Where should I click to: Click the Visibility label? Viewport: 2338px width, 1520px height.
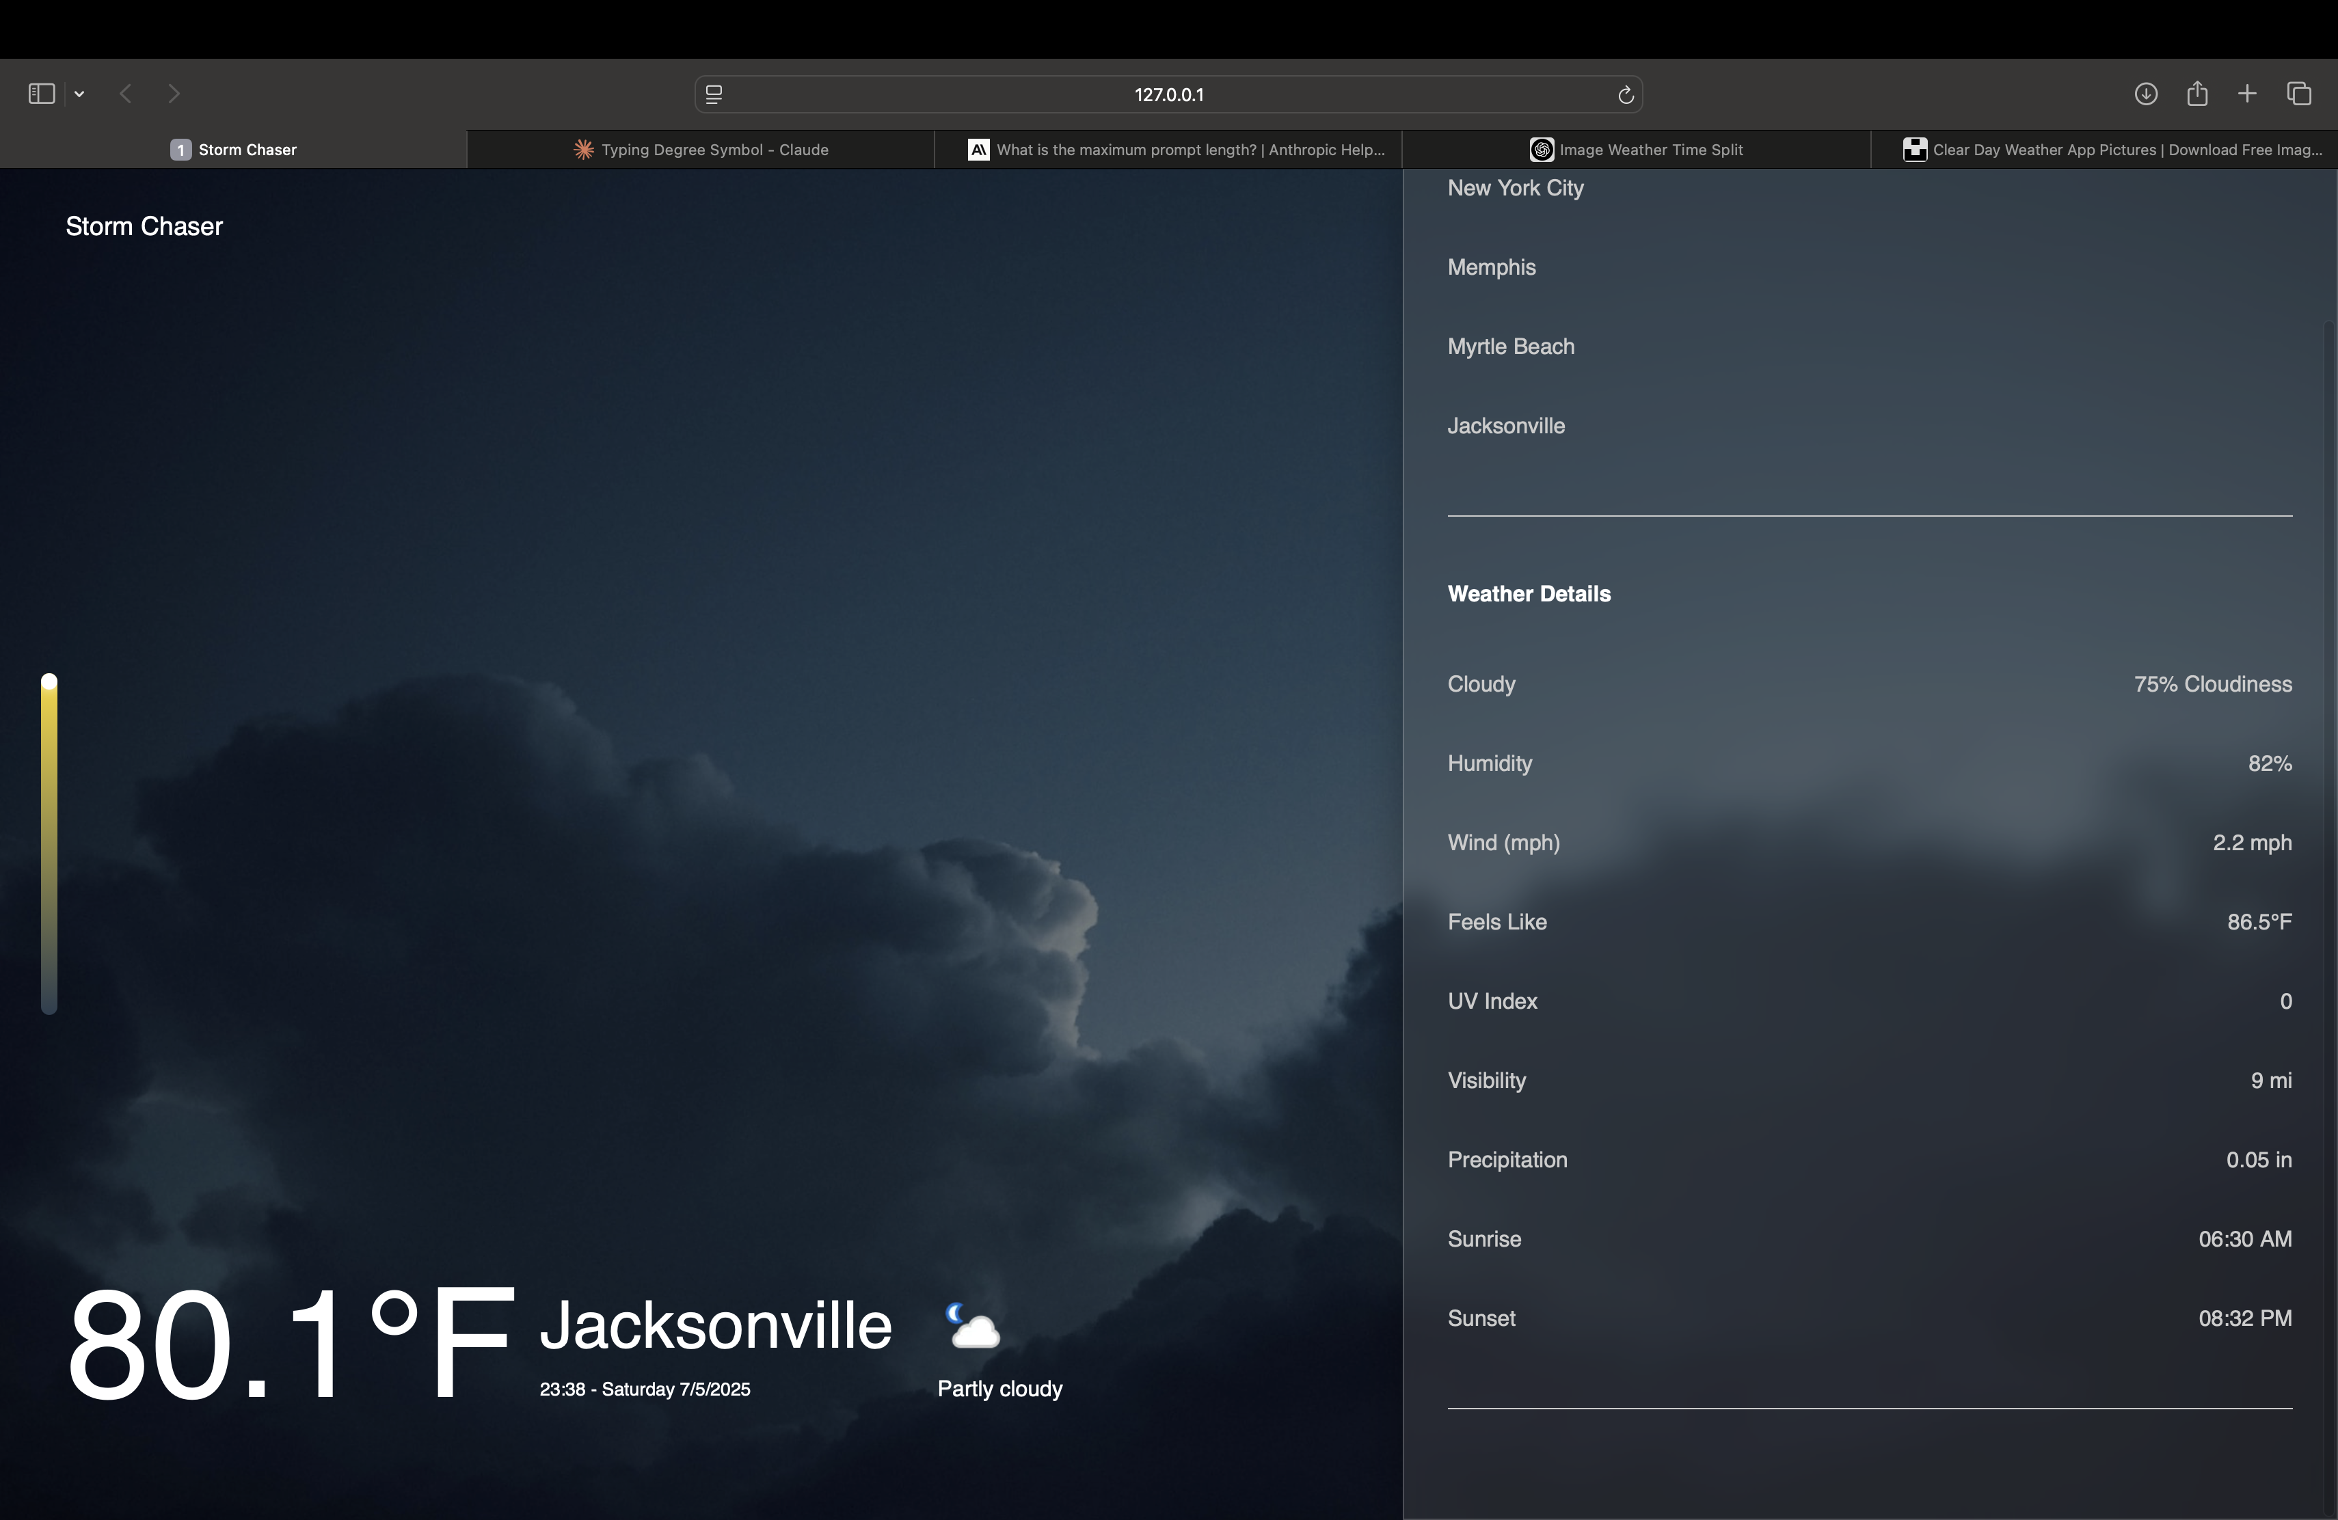(1486, 1080)
